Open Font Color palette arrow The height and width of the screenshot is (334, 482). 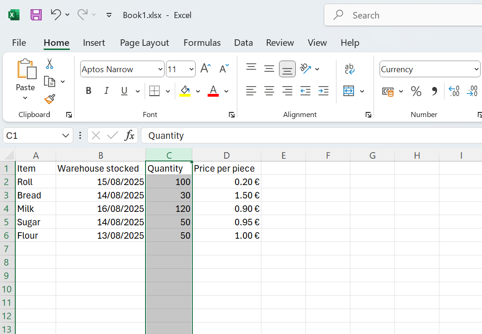226,91
